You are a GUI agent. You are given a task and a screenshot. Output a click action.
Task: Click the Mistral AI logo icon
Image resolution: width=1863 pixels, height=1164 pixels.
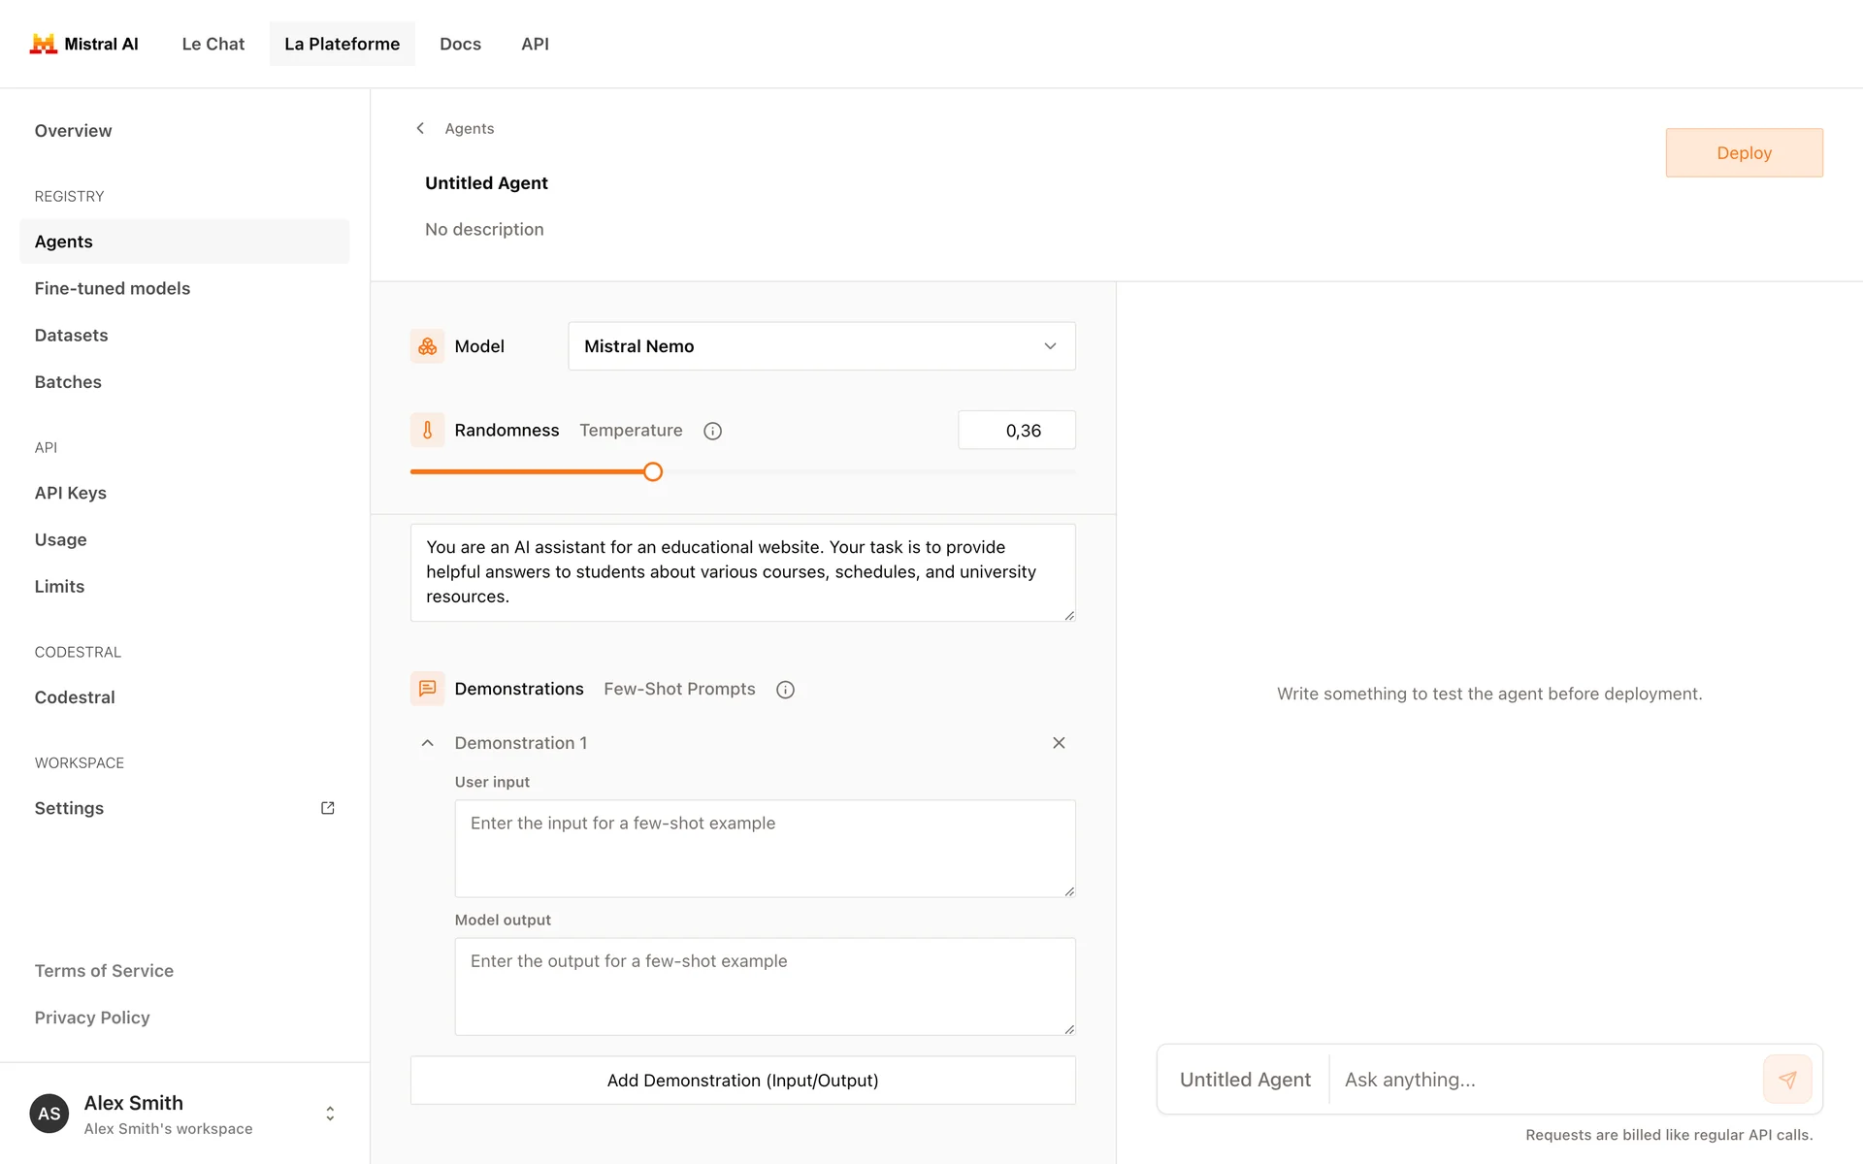pyautogui.click(x=43, y=44)
